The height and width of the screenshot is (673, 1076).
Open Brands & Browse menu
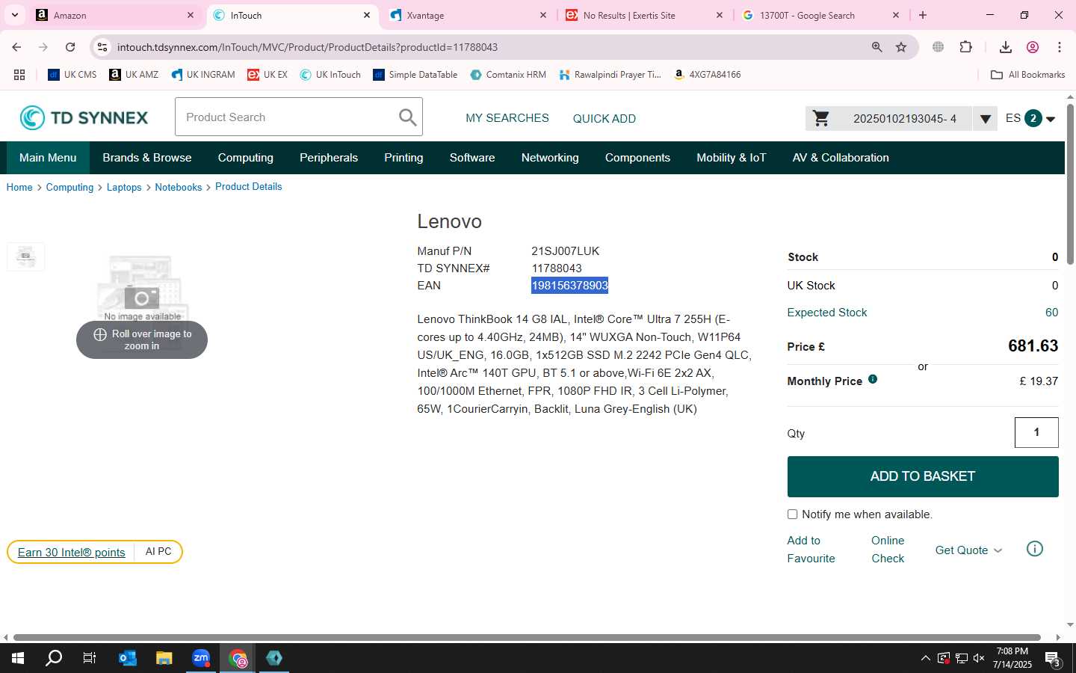147,158
